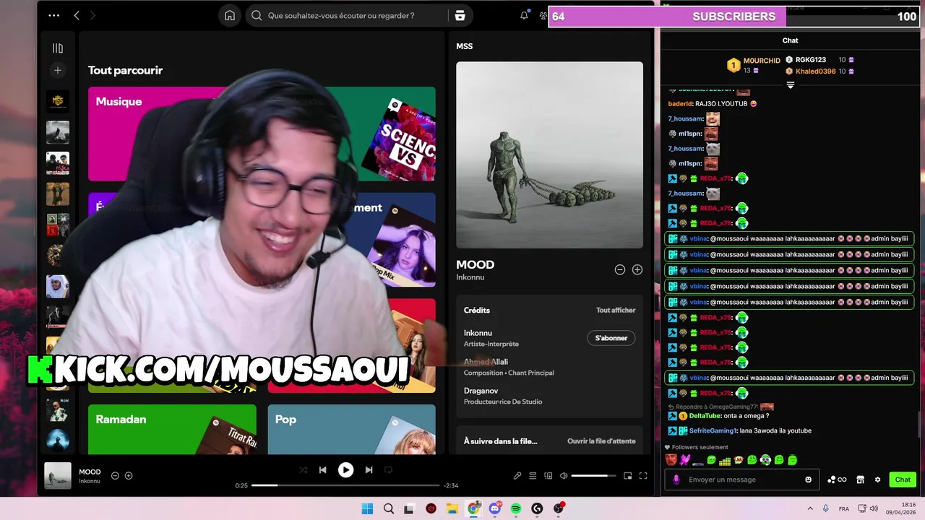Open the browse icon inside search bar

point(460,15)
